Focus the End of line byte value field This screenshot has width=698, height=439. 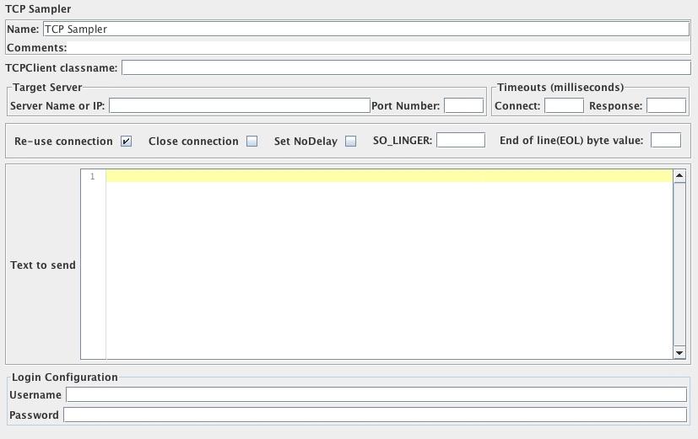coord(665,141)
